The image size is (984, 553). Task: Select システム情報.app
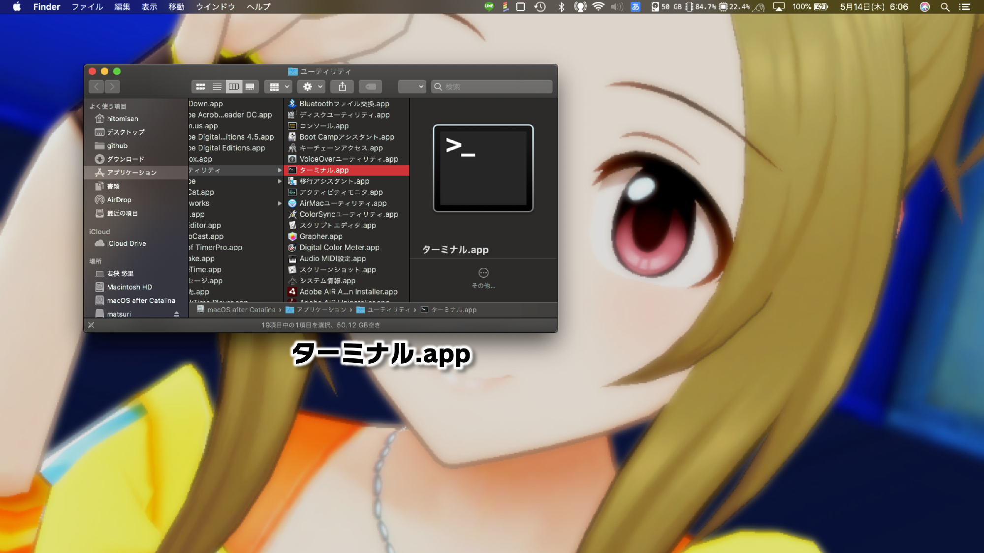point(347,281)
